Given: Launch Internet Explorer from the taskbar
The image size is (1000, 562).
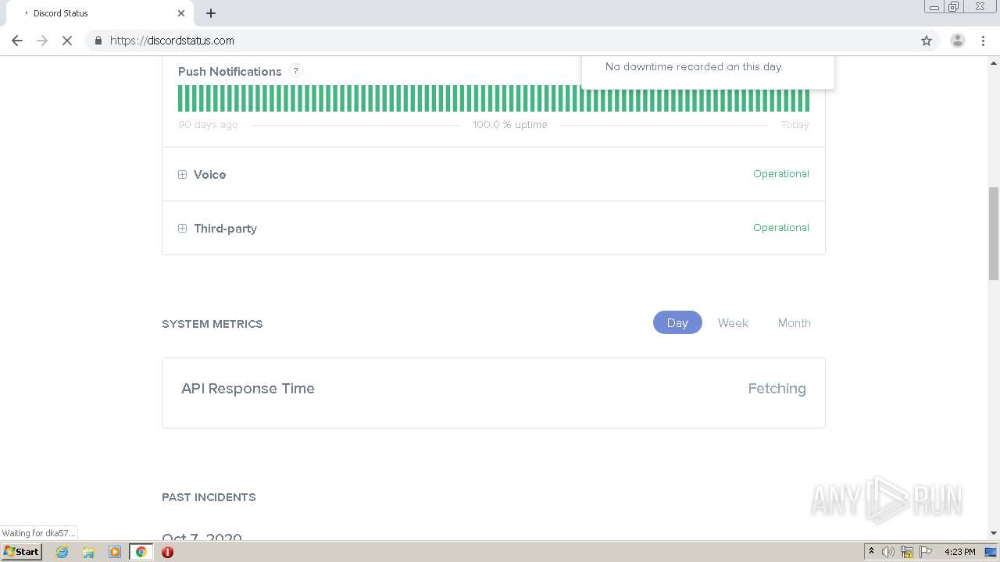Looking at the screenshot, I should point(62,552).
